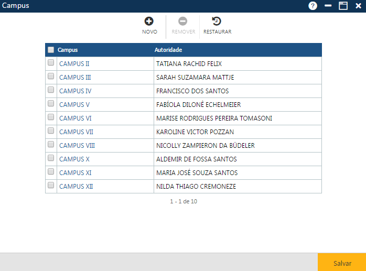Screen dimensions: 366x271
Task: Click the Remover minus icon
Action: (182, 21)
